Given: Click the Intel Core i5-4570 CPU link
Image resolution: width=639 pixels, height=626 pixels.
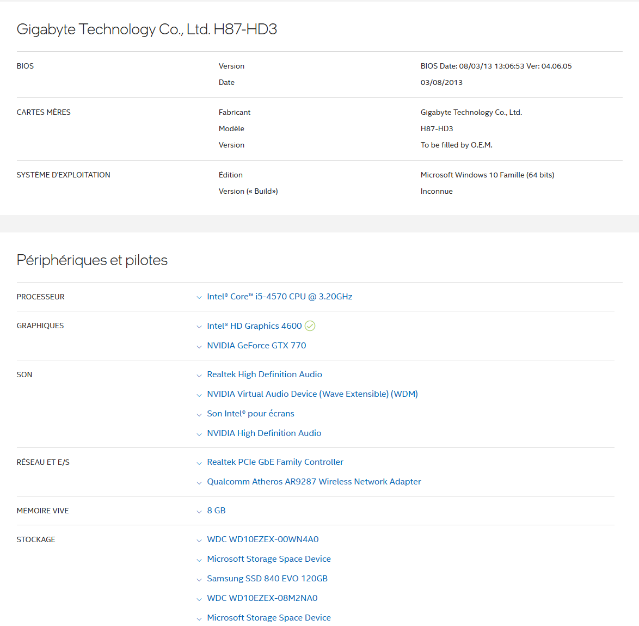Looking at the screenshot, I should click(280, 297).
